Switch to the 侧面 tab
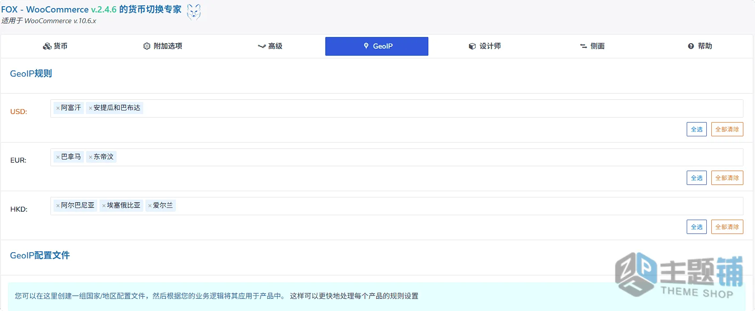This screenshot has height=311, width=755. (x=592, y=46)
